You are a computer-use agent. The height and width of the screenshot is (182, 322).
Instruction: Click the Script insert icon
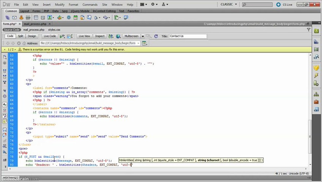[x=106, y=17]
